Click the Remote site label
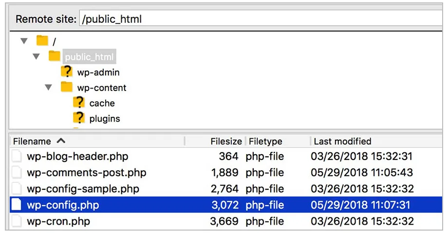Image resolution: width=448 pixels, height=233 pixels. click(x=46, y=19)
